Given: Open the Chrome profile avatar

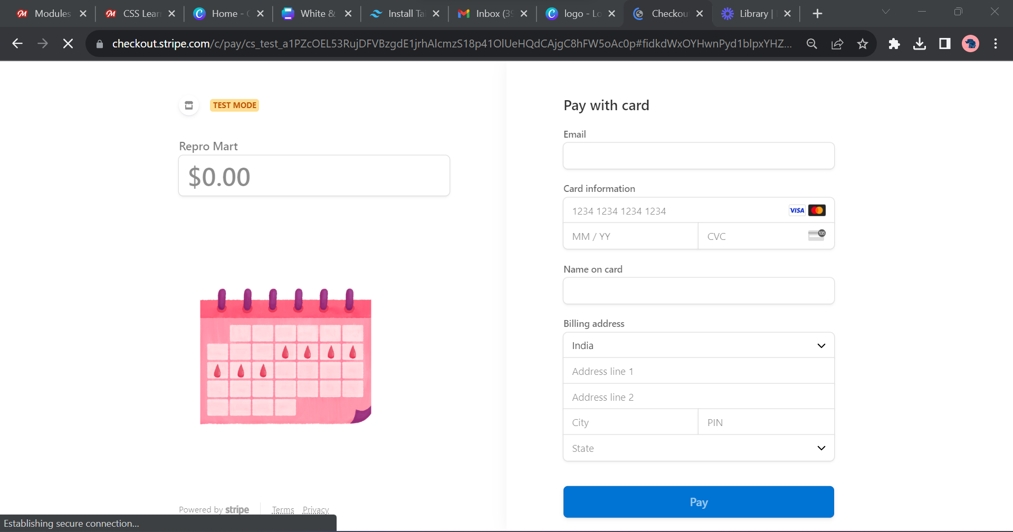Looking at the screenshot, I should coord(970,44).
